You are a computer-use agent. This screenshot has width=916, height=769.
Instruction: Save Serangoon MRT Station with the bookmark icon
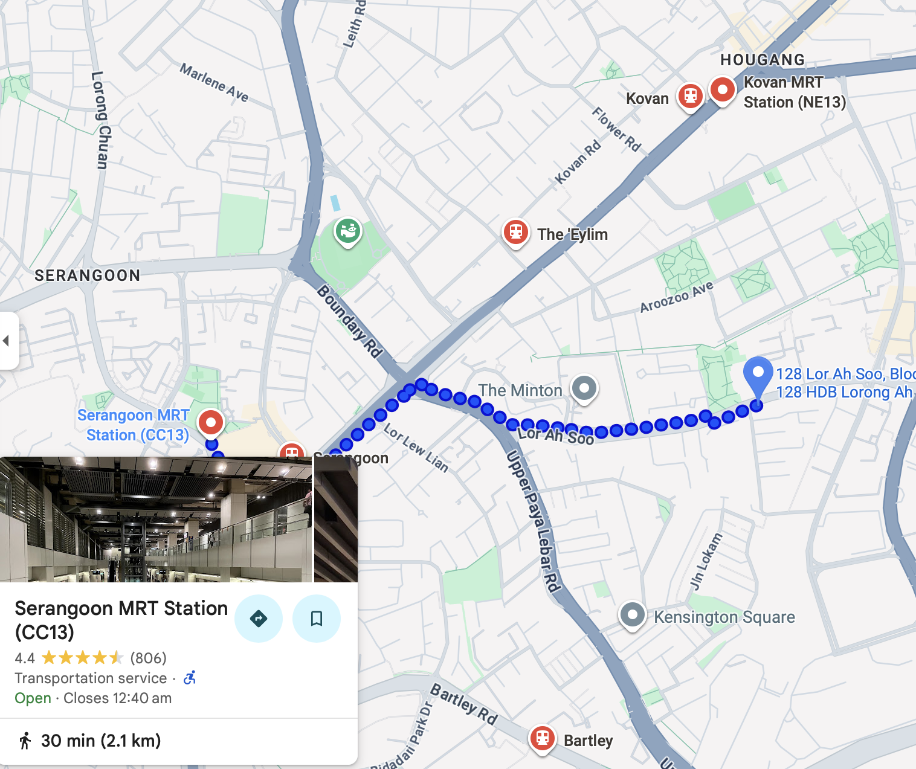pyautogui.click(x=317, y=619)
